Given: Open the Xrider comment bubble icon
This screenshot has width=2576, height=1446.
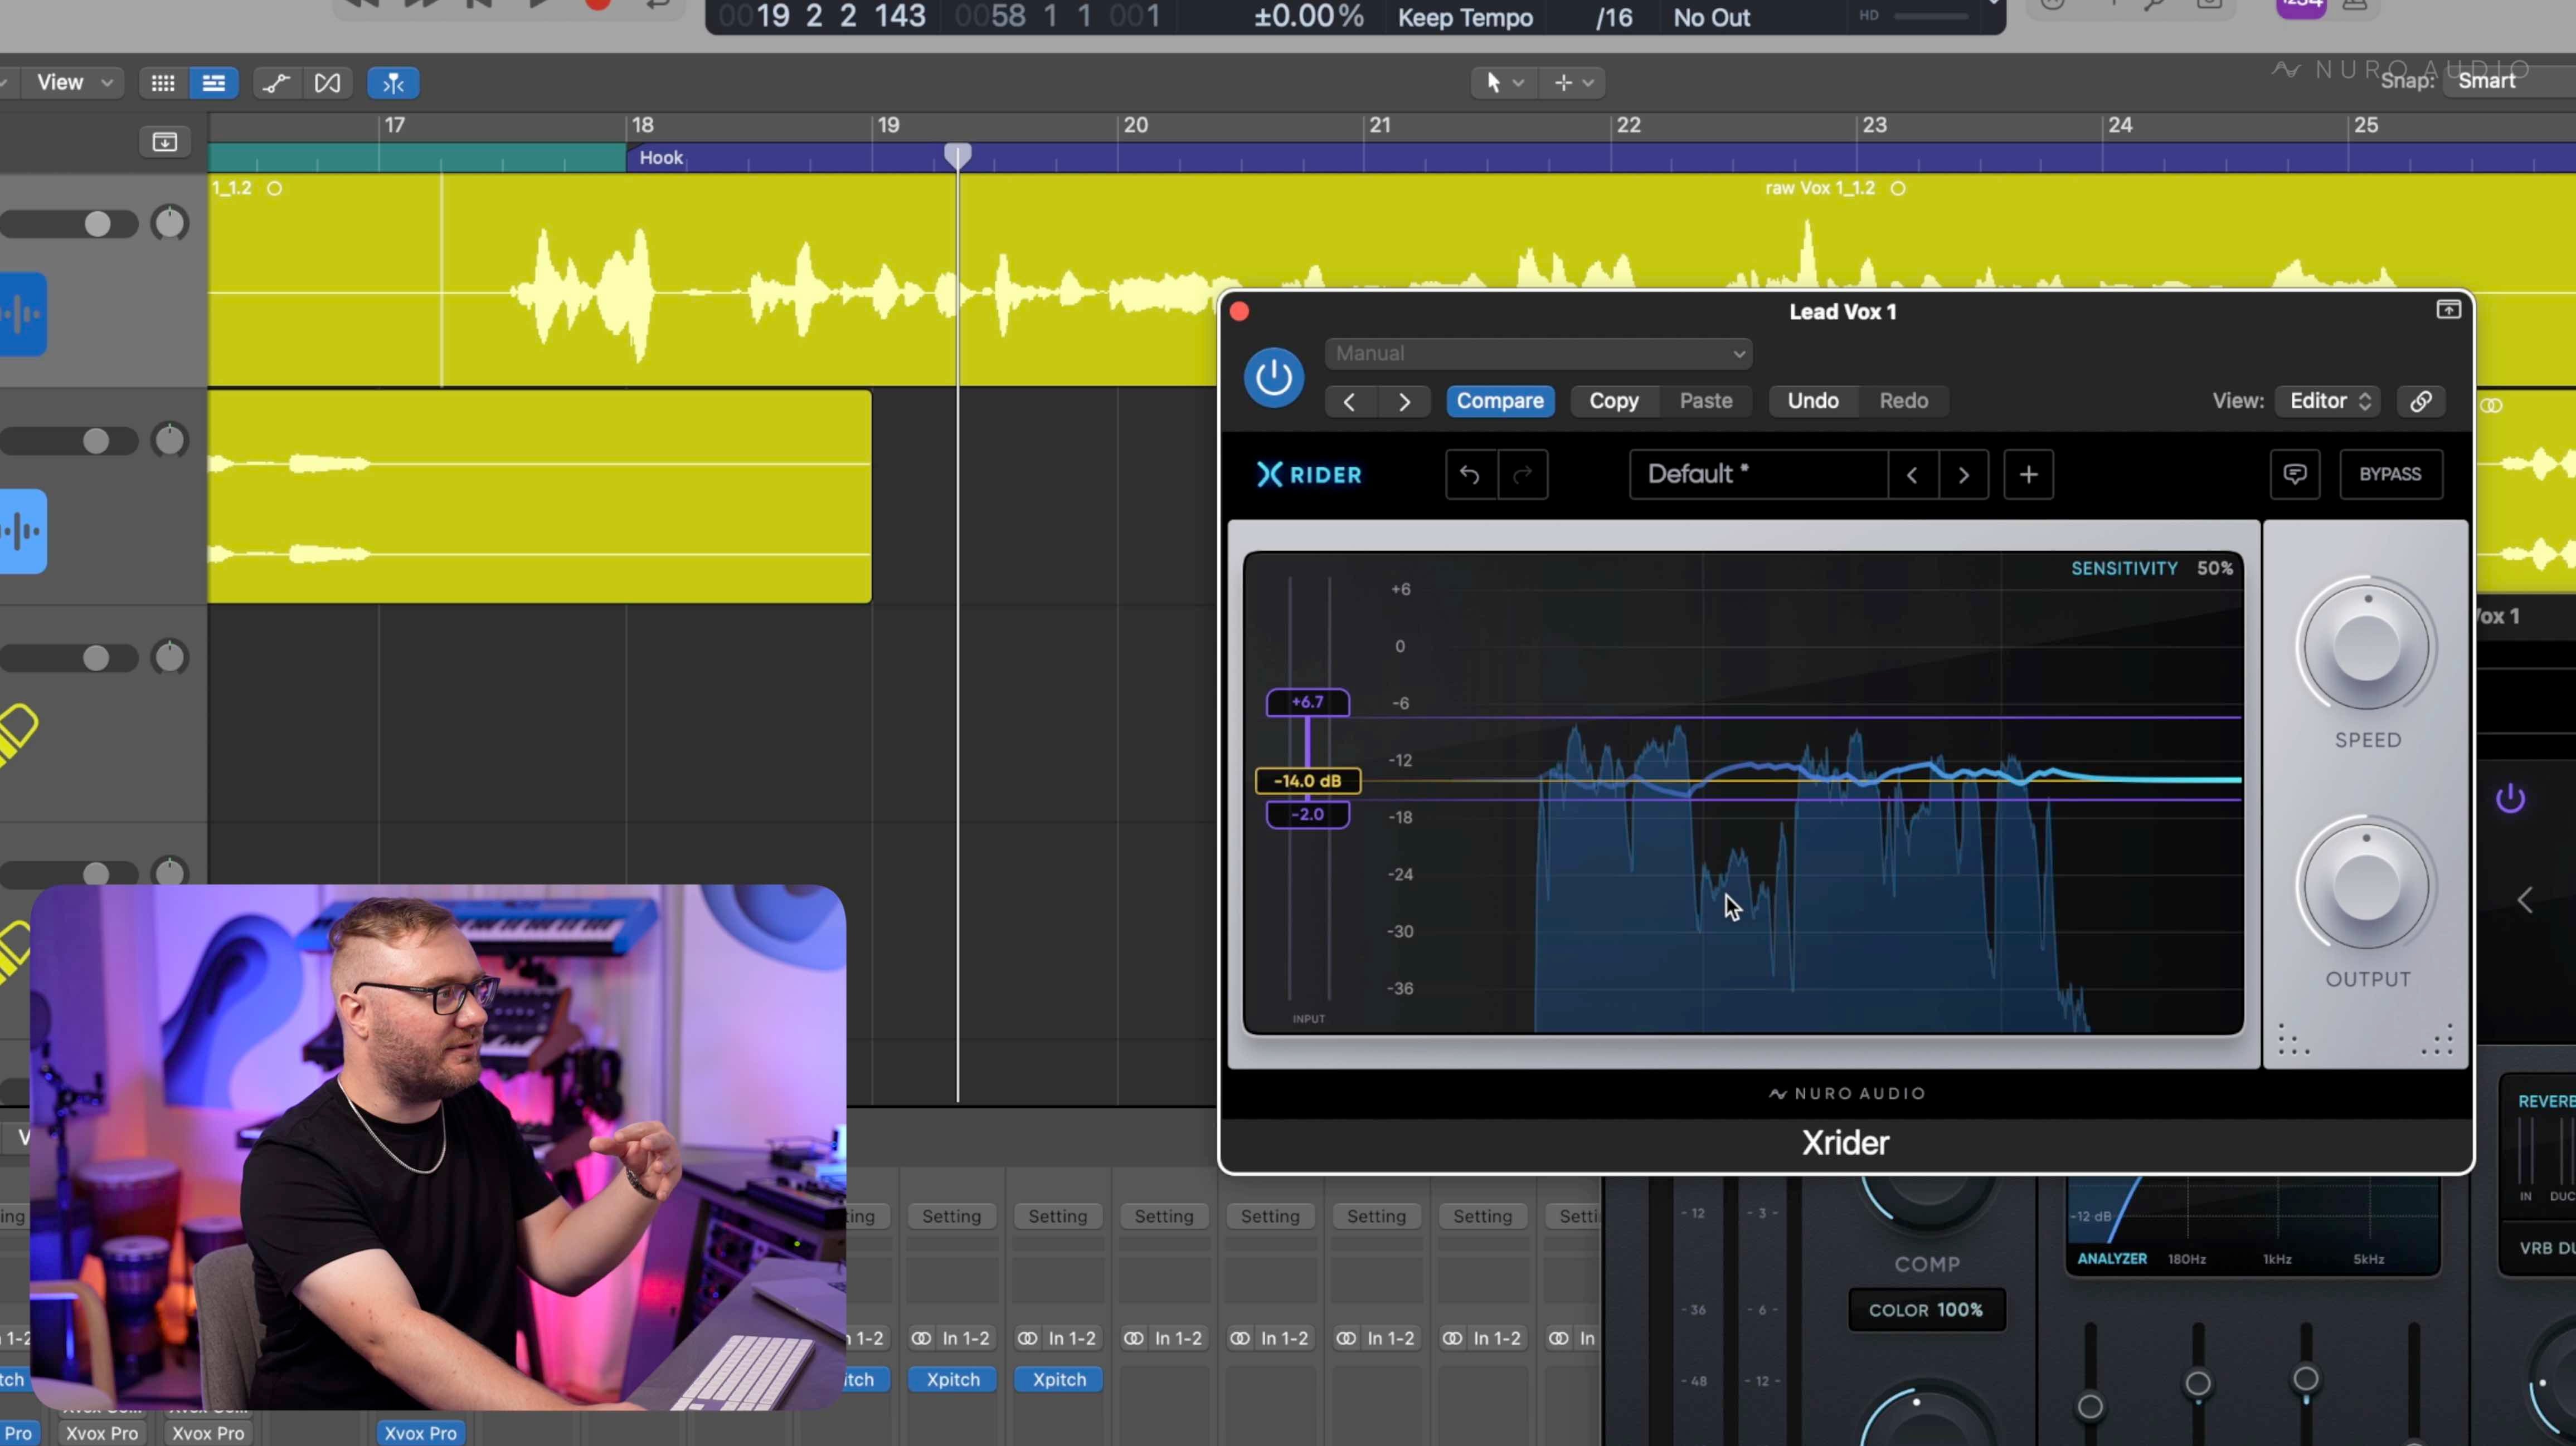Looking at the screenshot, I should point(2295,473).
